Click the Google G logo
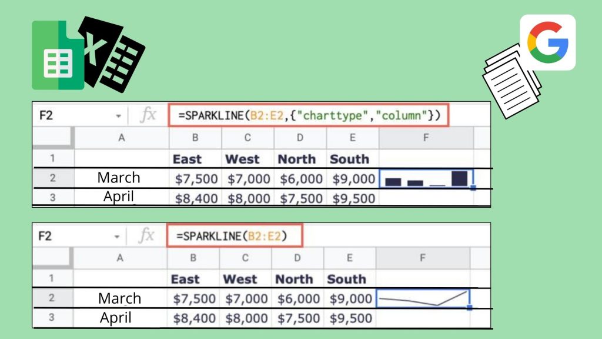Image resolution: width=602 pixels, height=339 pixels. (x=548, y=42)
